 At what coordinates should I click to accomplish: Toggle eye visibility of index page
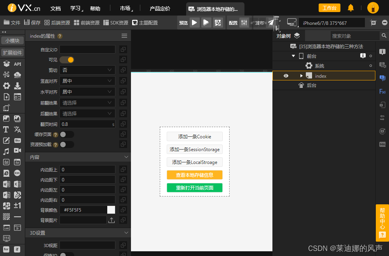coord(286,76)
